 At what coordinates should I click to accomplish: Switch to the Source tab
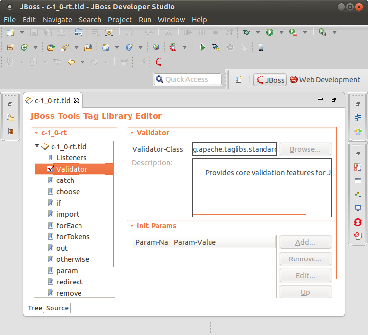coord(57,308)
